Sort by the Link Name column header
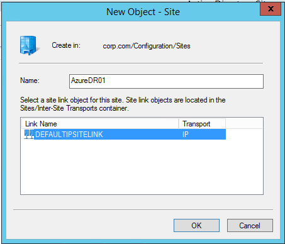The image size is (285, 244). coord(100,124)
